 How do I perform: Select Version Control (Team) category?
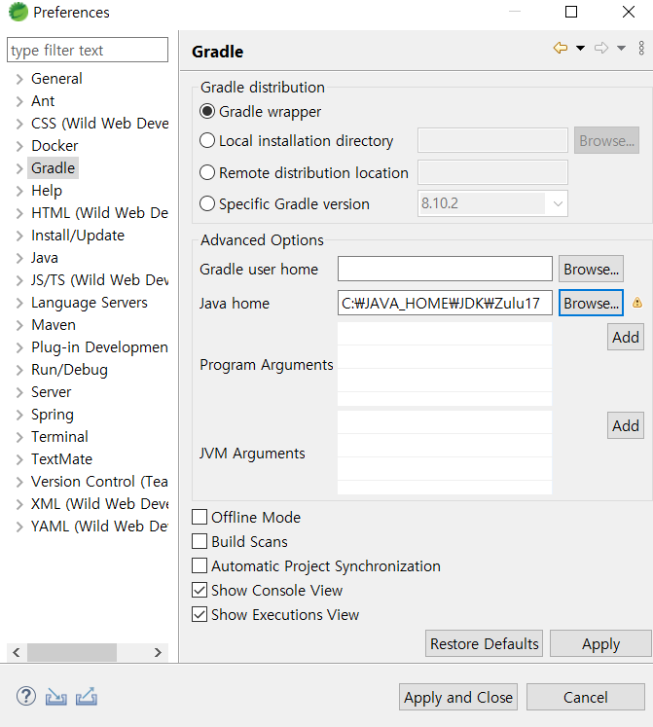(x=99, y=482)
